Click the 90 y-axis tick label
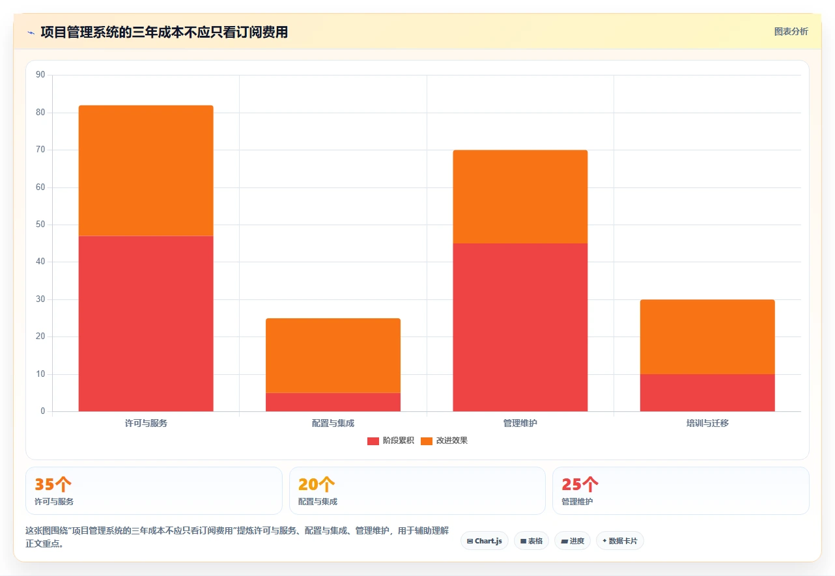Image resolution: width=835 pixels, height=576 pixels. [40, 75]
